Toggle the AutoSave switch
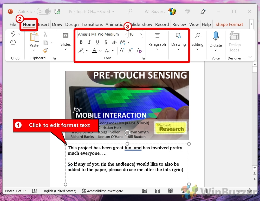 pos(44,12)
